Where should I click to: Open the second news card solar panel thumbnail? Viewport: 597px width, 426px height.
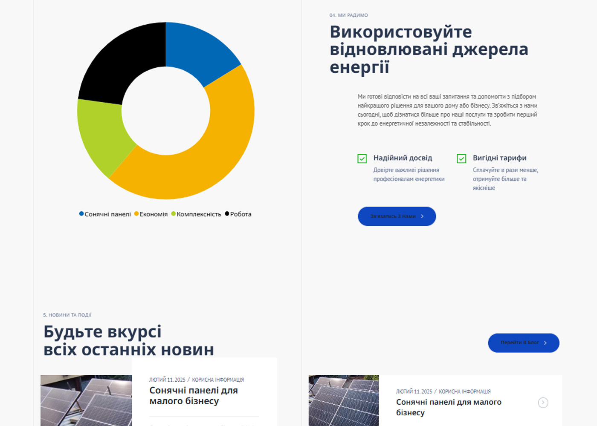(344, 400)
